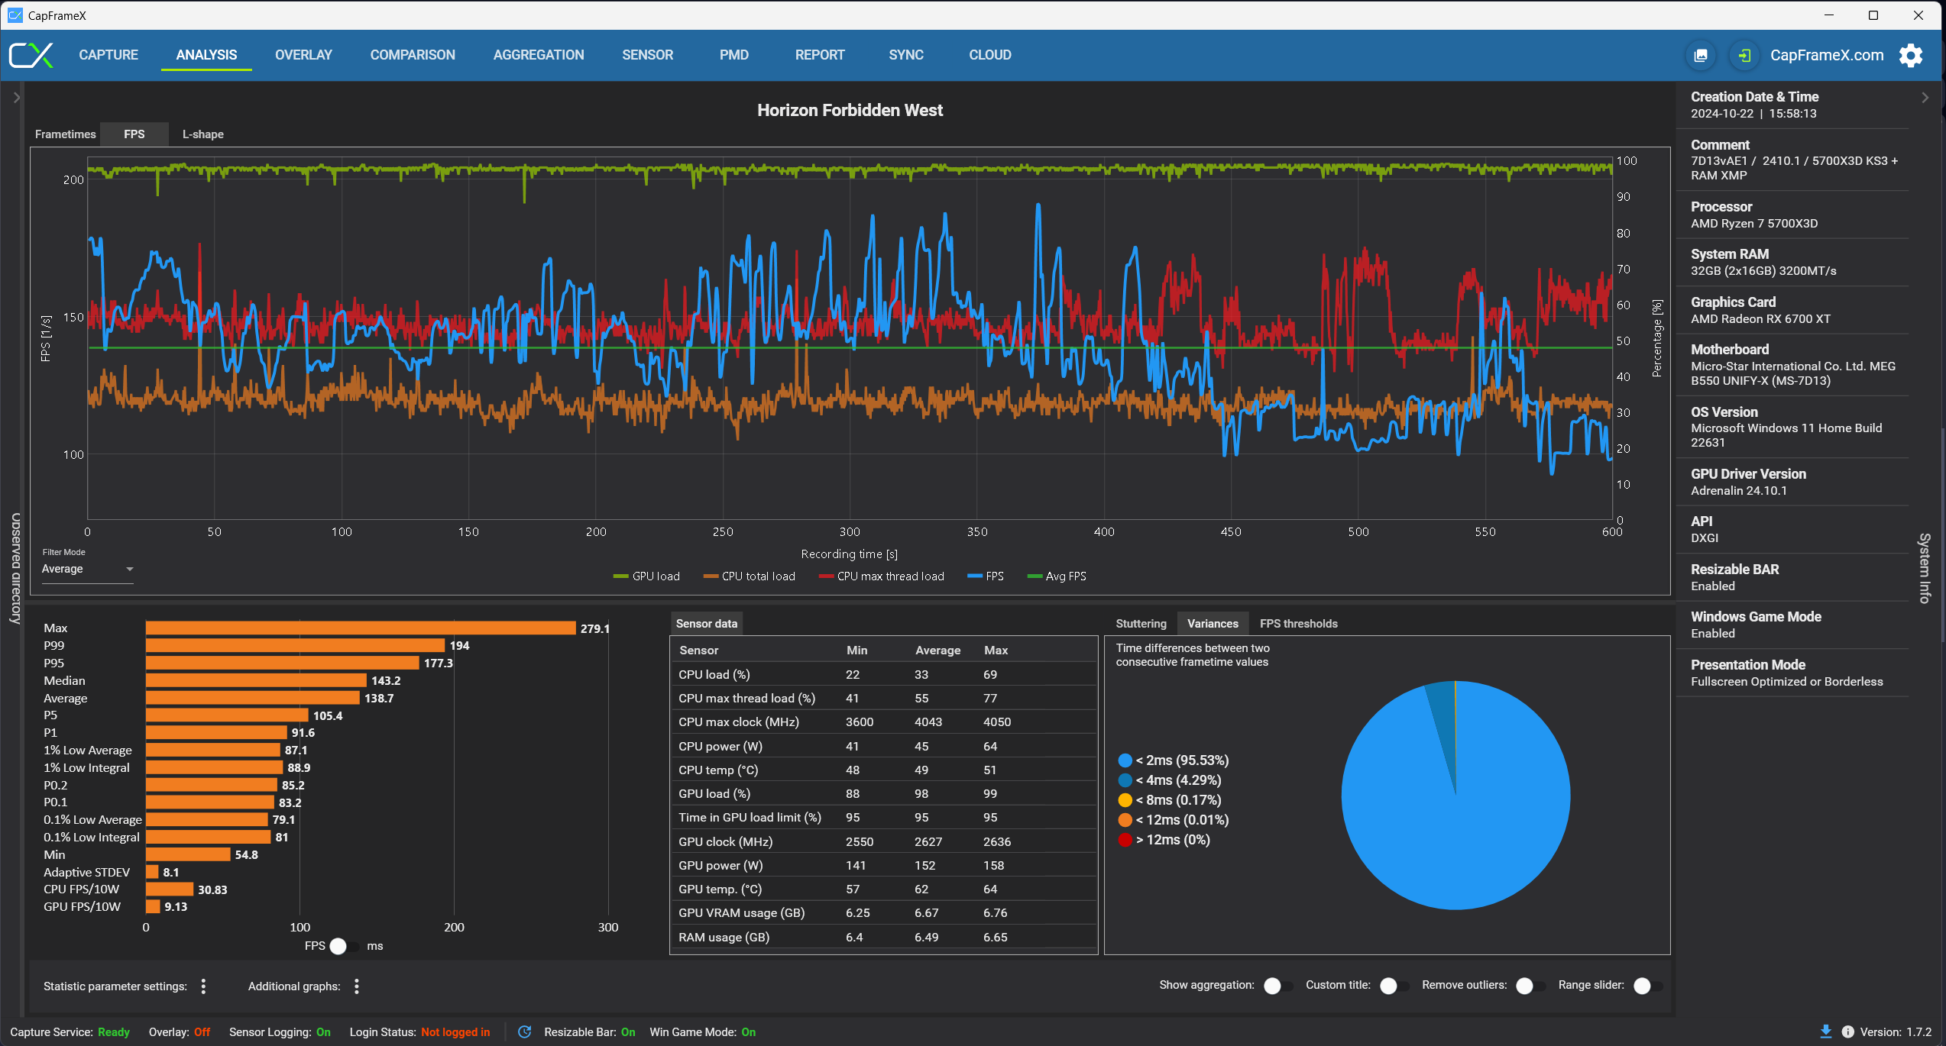Open the FPS thresholds tab
Screen dimensions: 1946x1046
(x=1298, y=624)
